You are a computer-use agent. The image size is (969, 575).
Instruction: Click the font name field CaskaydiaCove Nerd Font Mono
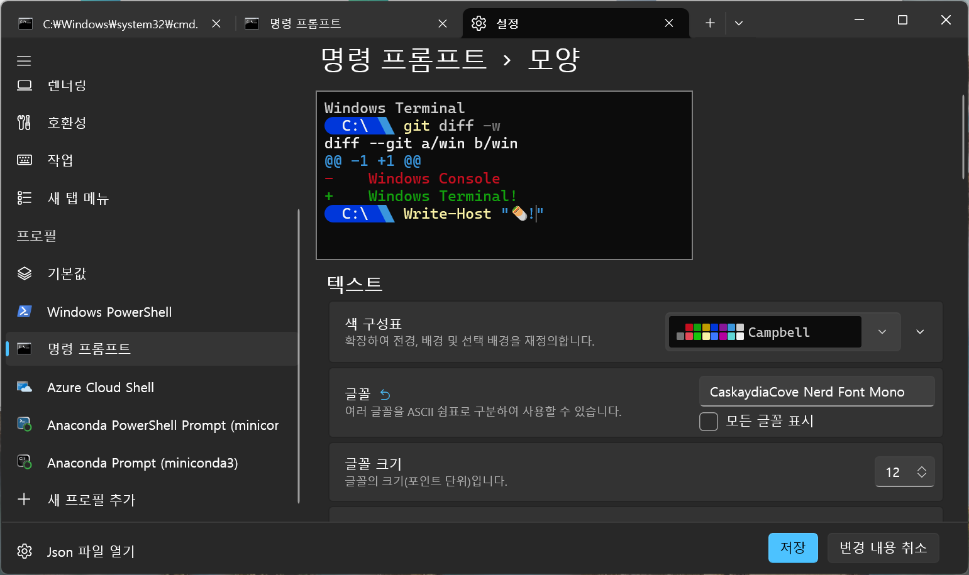817,392
